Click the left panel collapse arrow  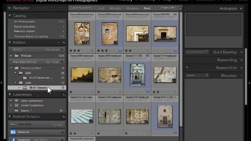point(1,83)
